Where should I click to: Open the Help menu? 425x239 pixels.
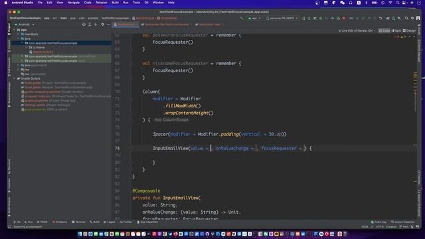click(171, 3)
